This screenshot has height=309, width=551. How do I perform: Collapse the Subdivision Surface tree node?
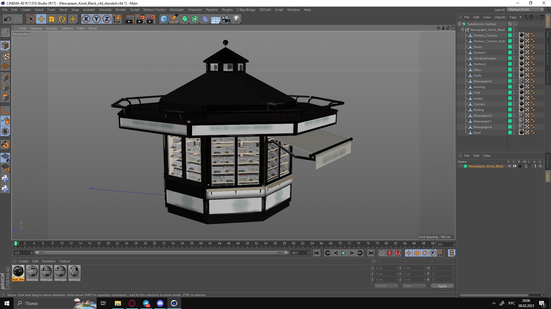[x=459, y=24]
